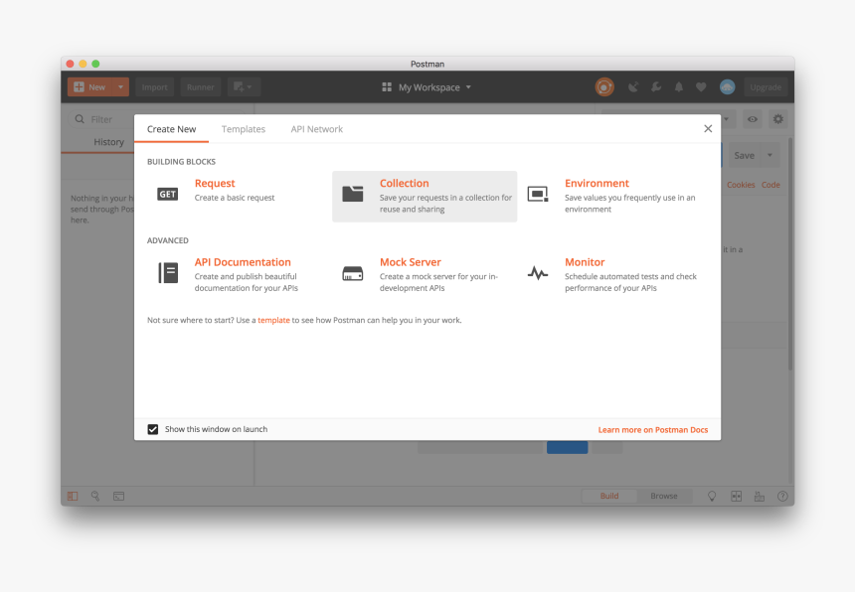Click the Collection folder icon

(x=353, y=194)
